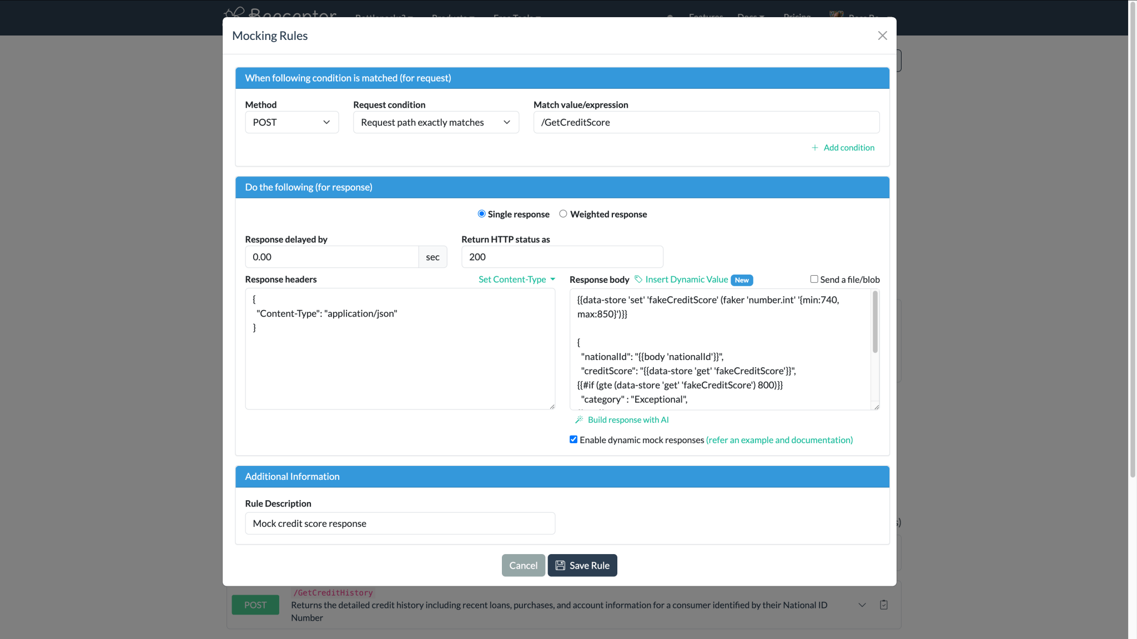This screenshot has width=1137, height=639.
Task: Edit the Rule Description field
Action: pos(400,523)
